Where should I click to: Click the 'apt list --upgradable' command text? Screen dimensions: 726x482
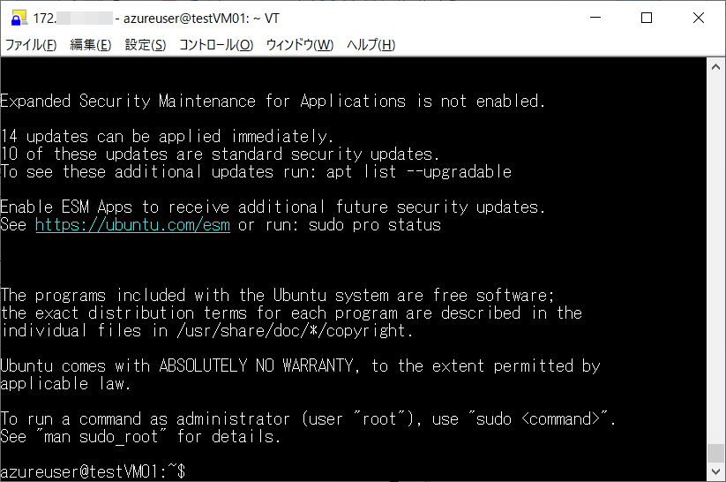click(419, 172)
